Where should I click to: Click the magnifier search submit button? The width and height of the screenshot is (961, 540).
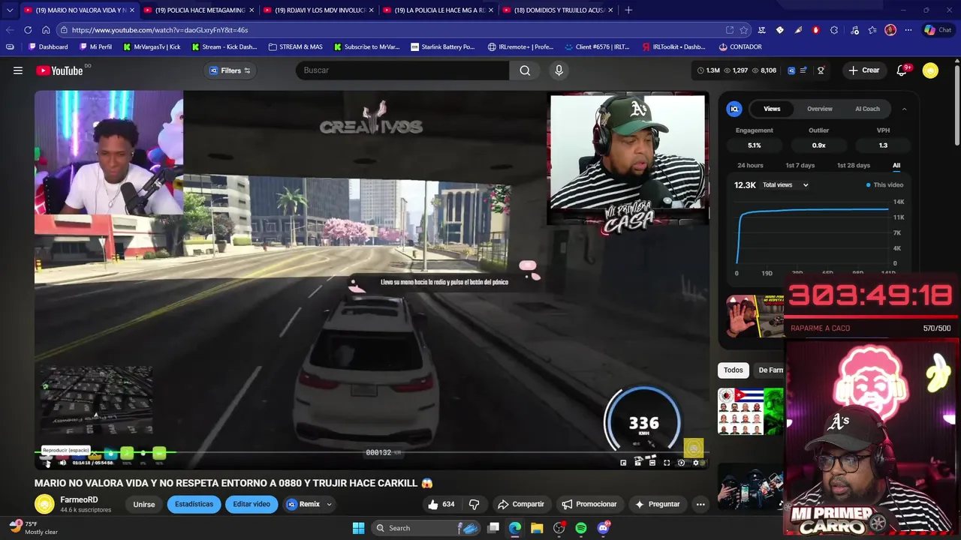point(525,70)
